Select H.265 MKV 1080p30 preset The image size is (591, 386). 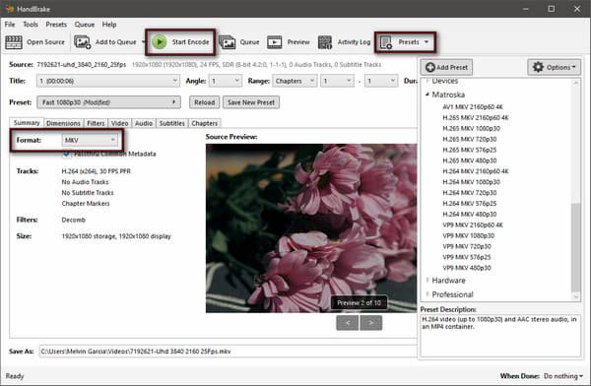pos(471,128)
